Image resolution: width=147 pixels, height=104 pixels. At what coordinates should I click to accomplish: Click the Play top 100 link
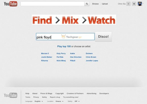pyautogui.click(x=64, y=46)
